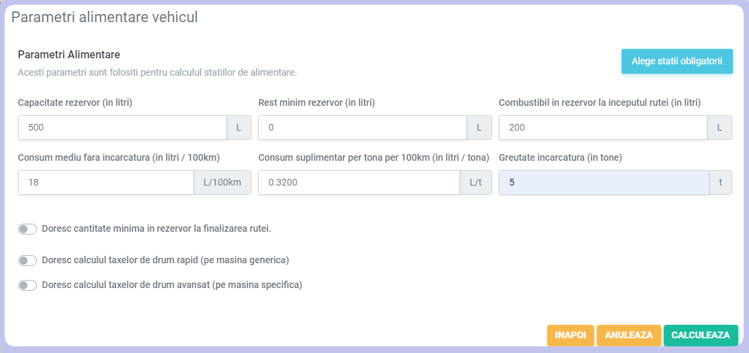Click the 'Parametri alimentare vehicul' dialog title
This screenshot has height=353, width=749.
(x=105, y=17)
